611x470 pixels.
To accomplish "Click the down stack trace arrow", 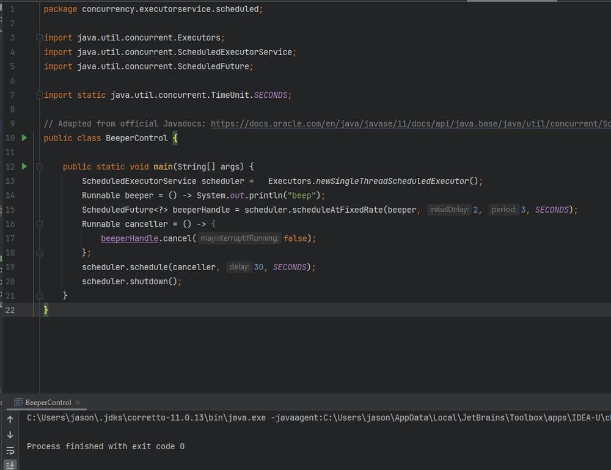I will click(10, 435).
